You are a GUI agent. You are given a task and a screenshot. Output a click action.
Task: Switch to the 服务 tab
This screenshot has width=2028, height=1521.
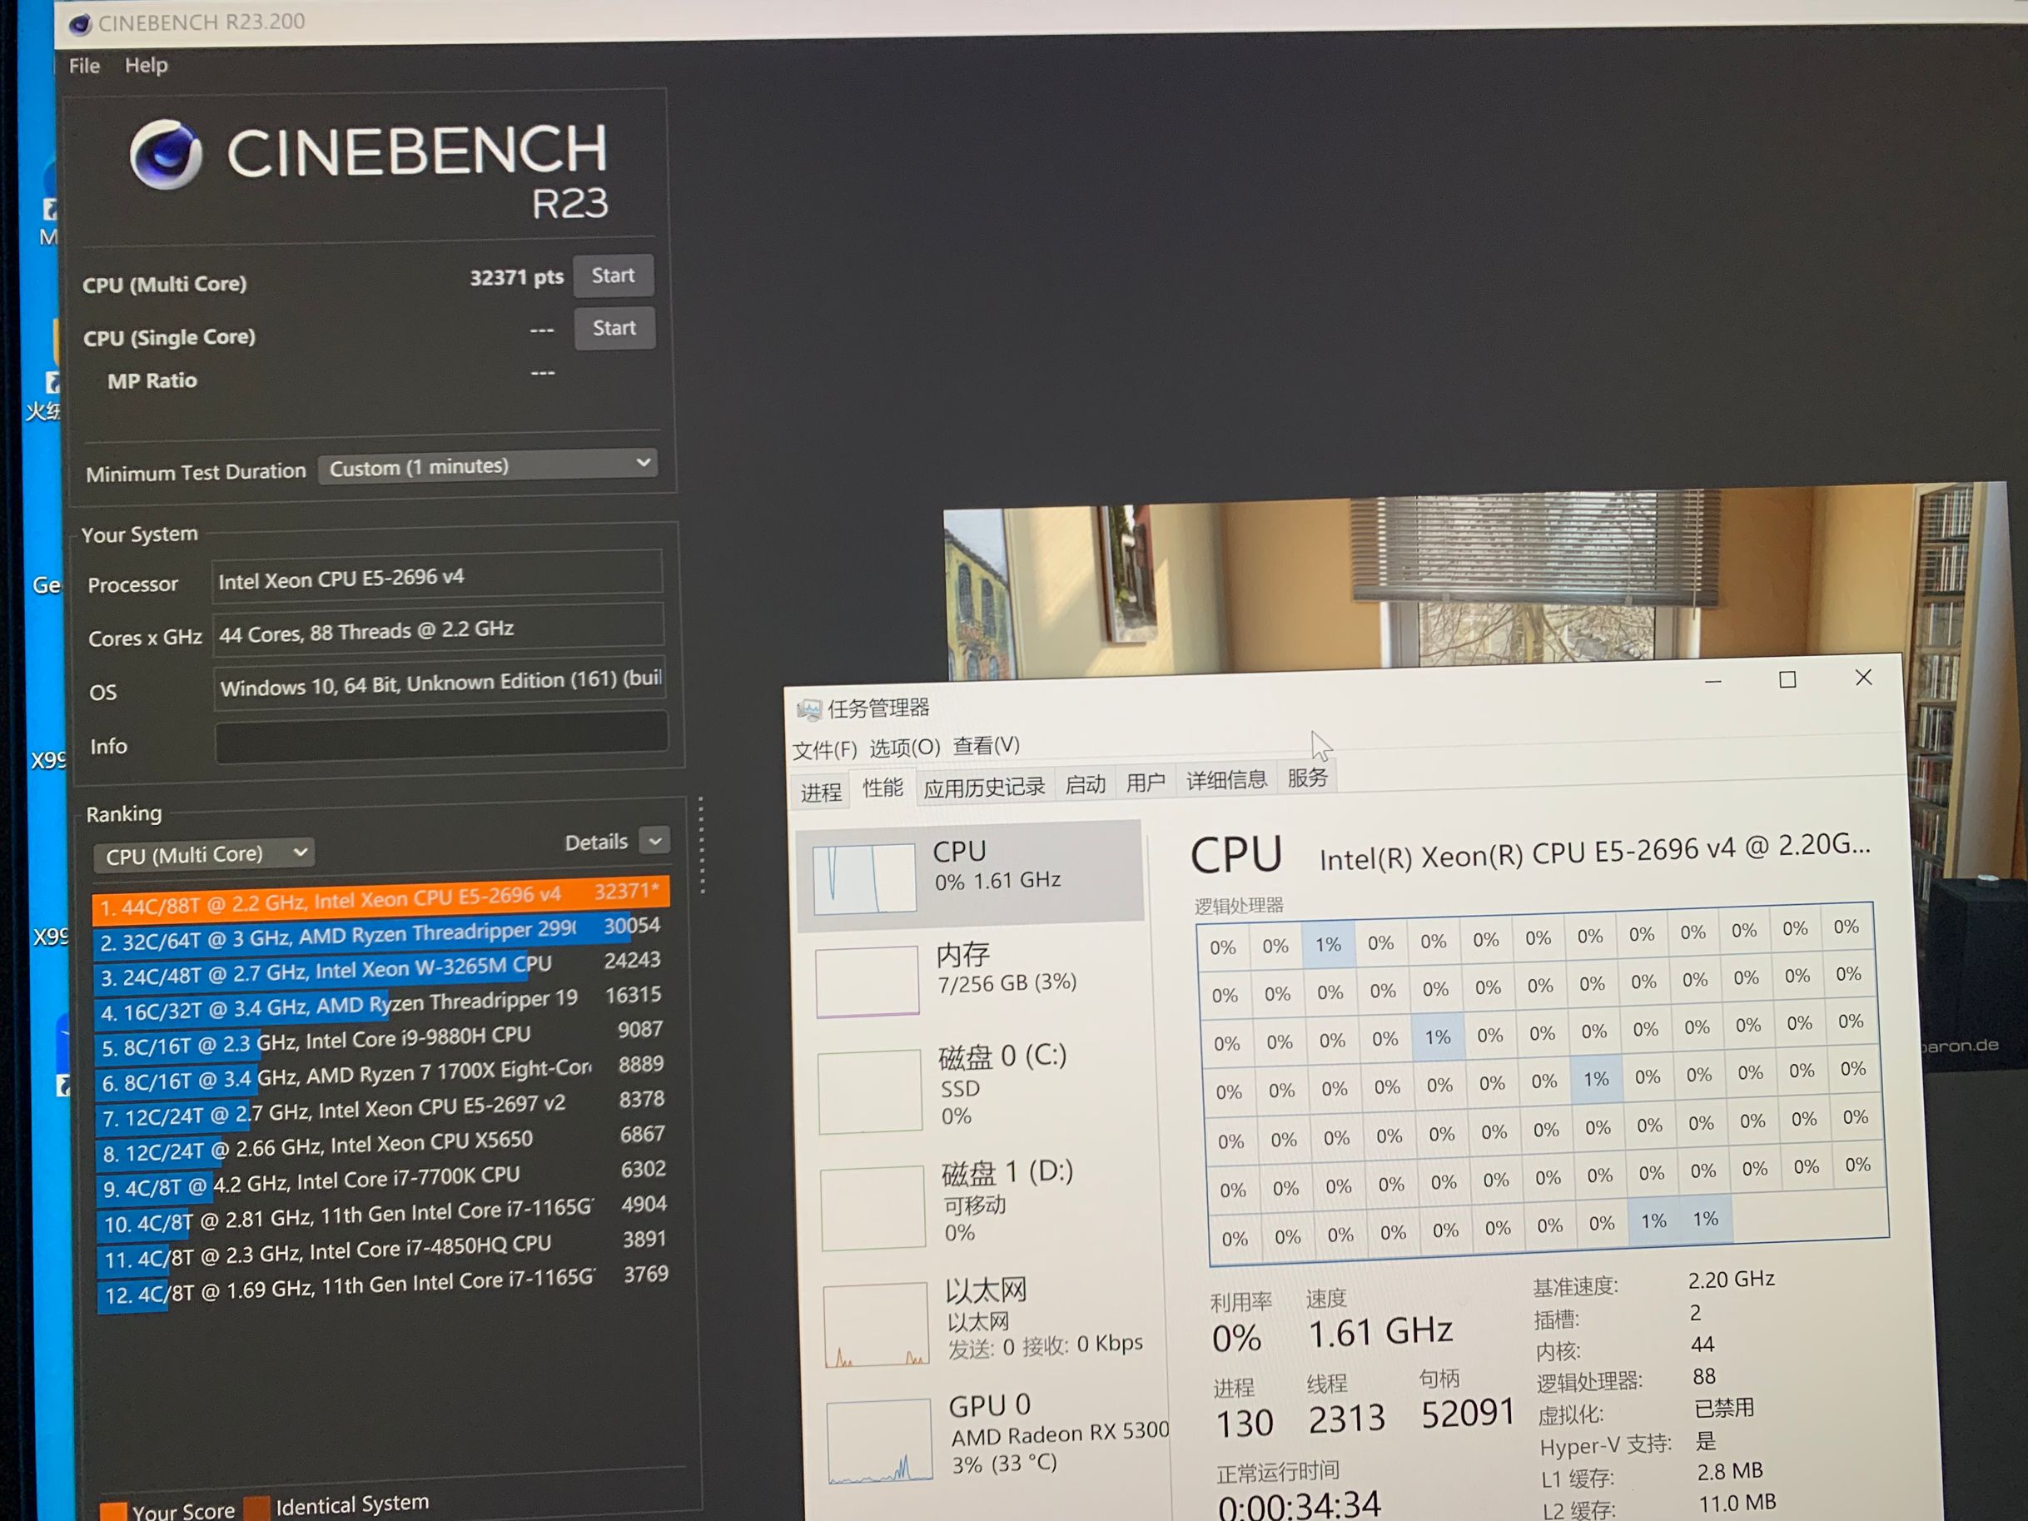coord(1306,778)
